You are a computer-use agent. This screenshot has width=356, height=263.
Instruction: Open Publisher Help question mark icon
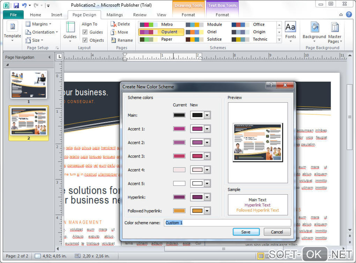pos(349,15)
